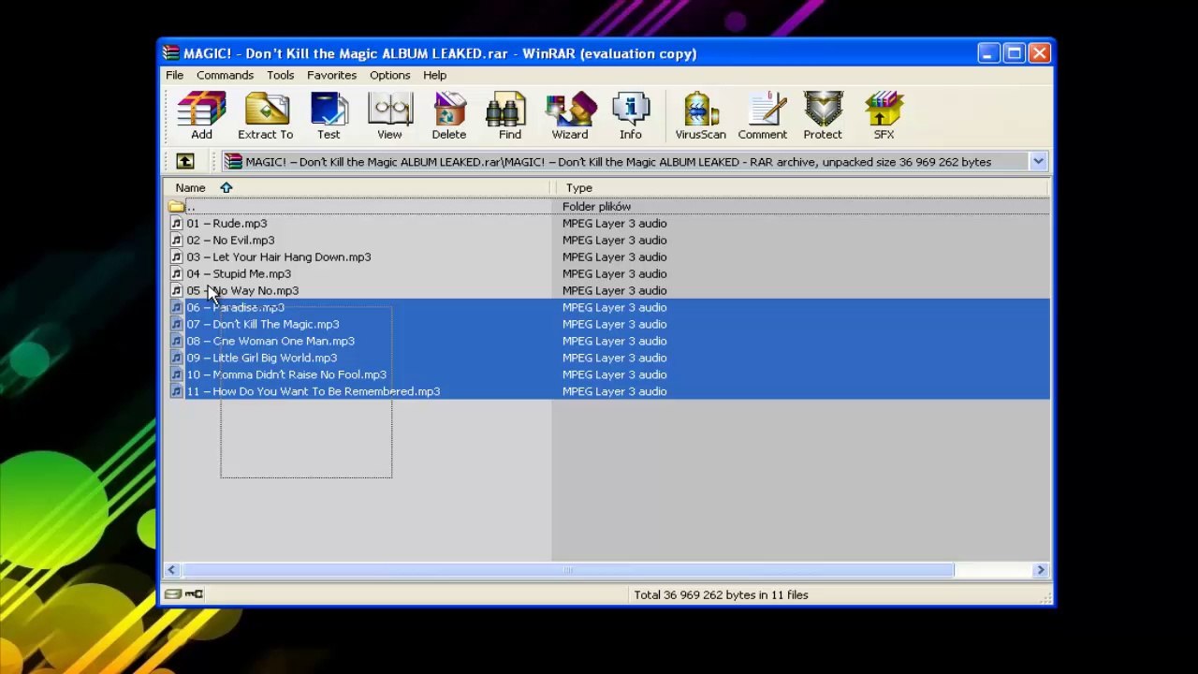
Task: Click the SFX toolbar icon
Action: (884, 116)
